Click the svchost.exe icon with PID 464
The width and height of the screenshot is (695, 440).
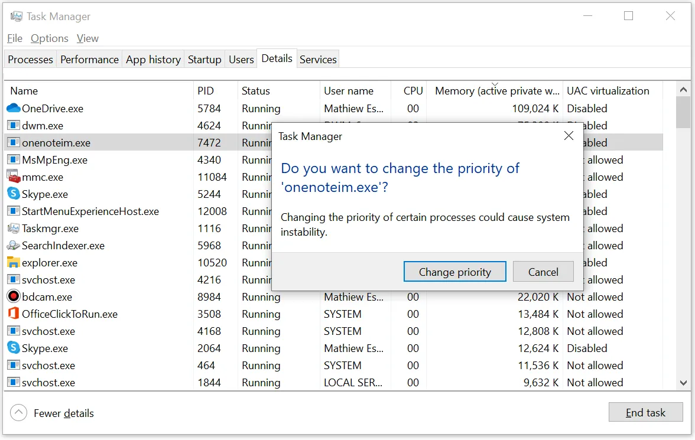14,365
